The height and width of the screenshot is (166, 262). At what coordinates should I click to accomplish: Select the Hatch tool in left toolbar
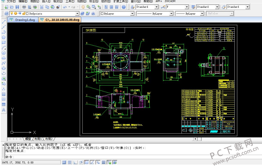point(4,94)
